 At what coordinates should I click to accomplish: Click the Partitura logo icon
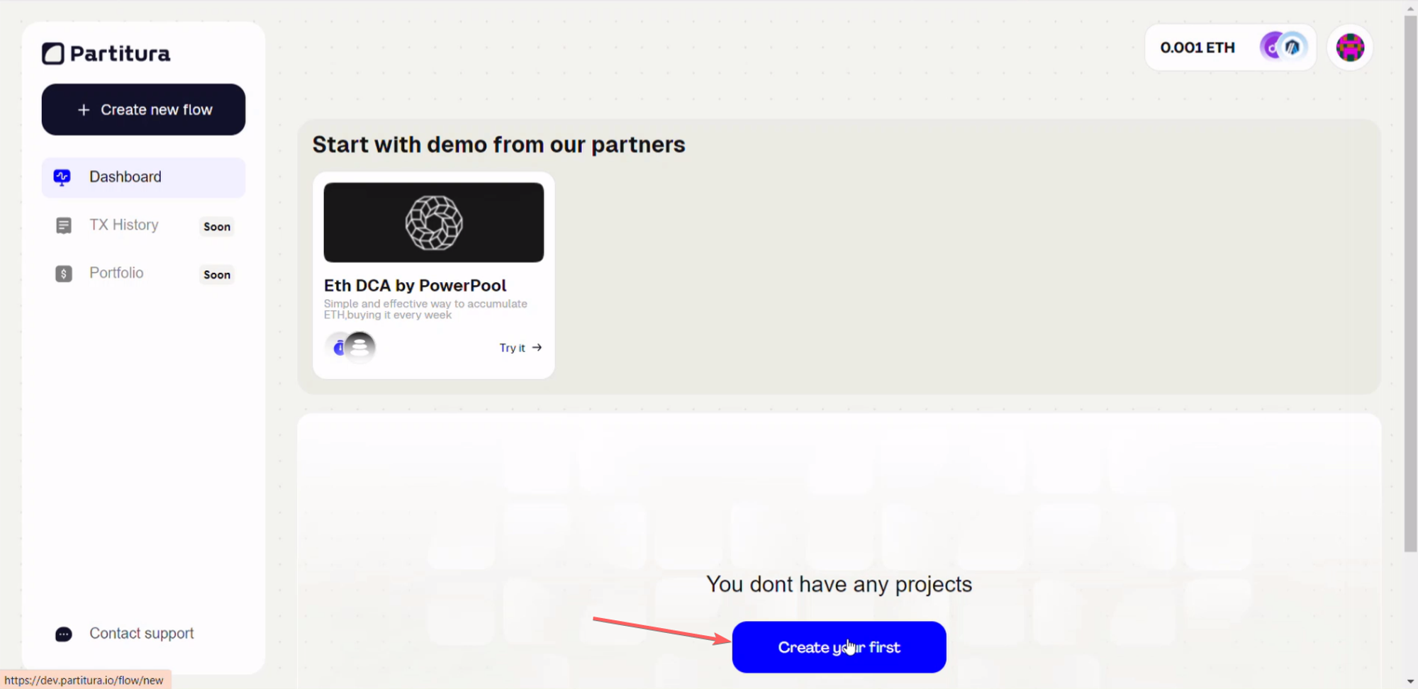click(53, 54)
